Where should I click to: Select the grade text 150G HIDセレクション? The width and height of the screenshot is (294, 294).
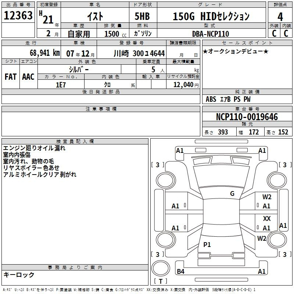click(211, 16)
